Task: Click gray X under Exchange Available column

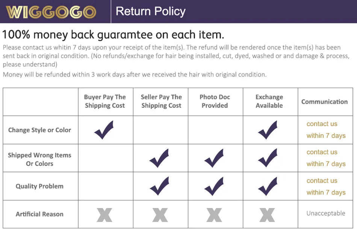Action: 267,215
